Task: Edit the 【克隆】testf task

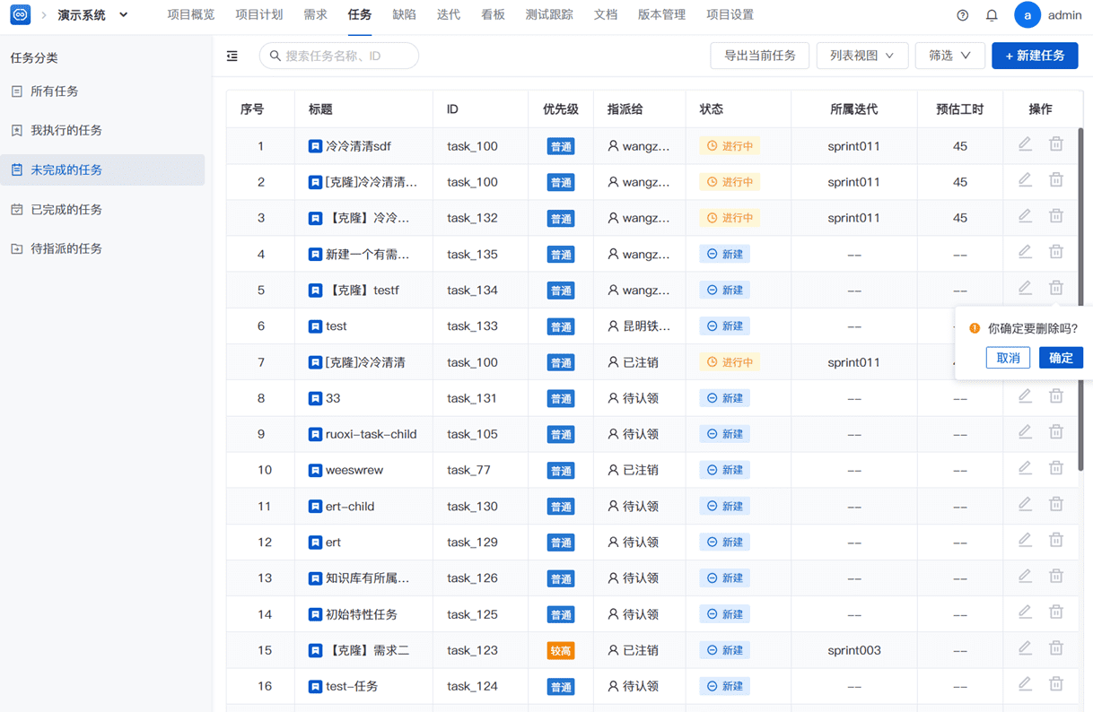Action: pos(1025,288)
